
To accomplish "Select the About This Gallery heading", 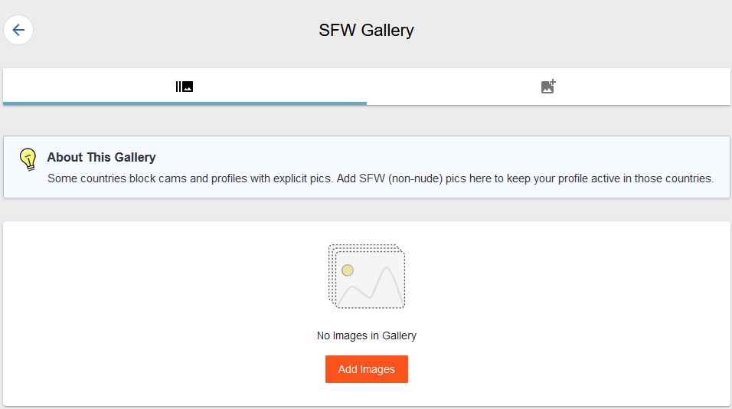I will coord(101,157).
